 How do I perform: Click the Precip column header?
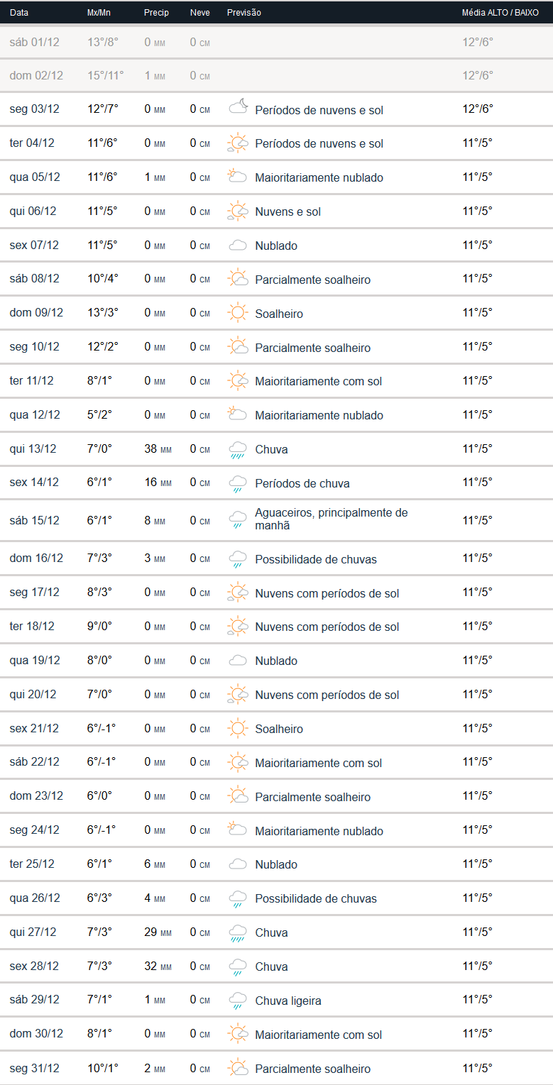coord(156,13)
